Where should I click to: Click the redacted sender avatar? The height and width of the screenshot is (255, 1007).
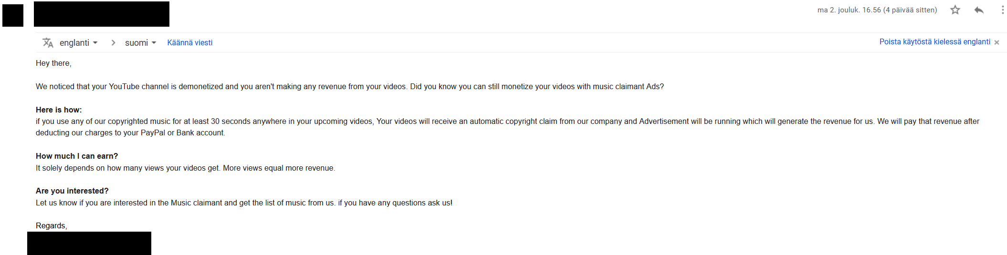coord(13,15)
